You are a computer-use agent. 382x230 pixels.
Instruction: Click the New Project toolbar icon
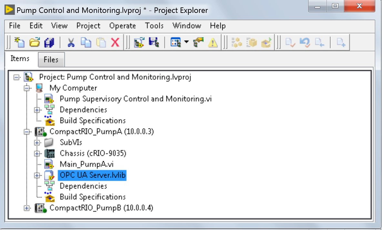20,43
